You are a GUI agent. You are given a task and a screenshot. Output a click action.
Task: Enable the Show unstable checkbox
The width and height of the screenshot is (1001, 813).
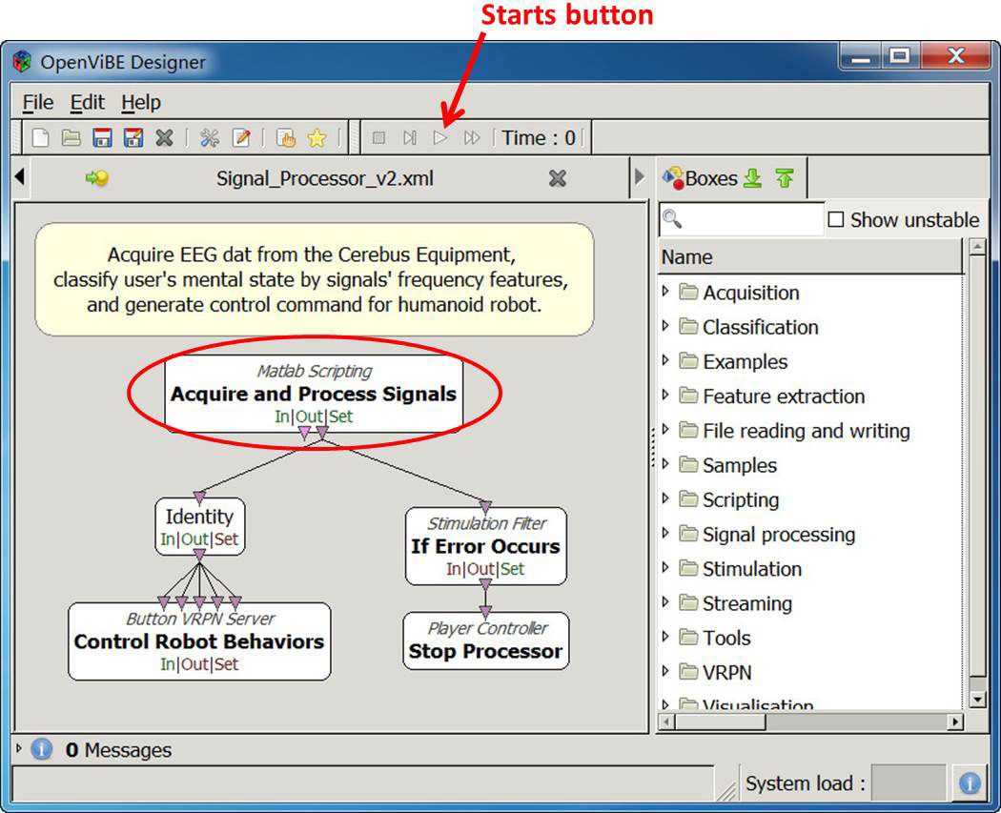click(x=836, y=219)
